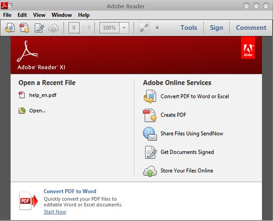Screen dimensions: 273x221
Task: Click Convert PDF to Word or Excel service icon
Action: pyautogui.click(x=150, y=96)
